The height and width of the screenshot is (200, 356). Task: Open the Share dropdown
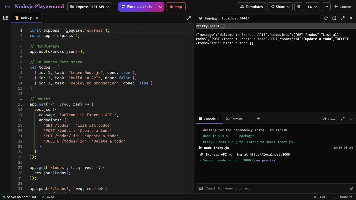point(280,7)
